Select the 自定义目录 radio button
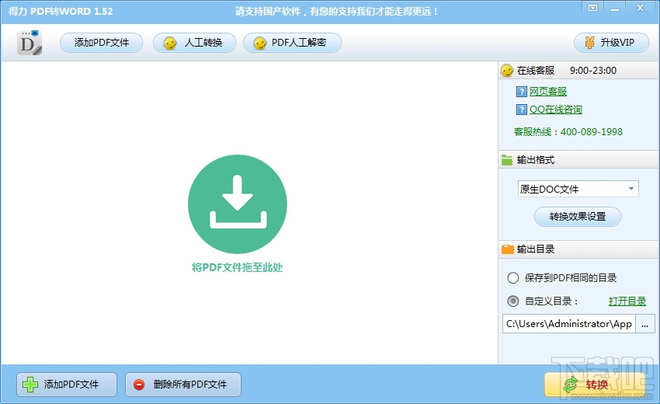The height and width of the screenshot is (404, 660). coord(512,301)
